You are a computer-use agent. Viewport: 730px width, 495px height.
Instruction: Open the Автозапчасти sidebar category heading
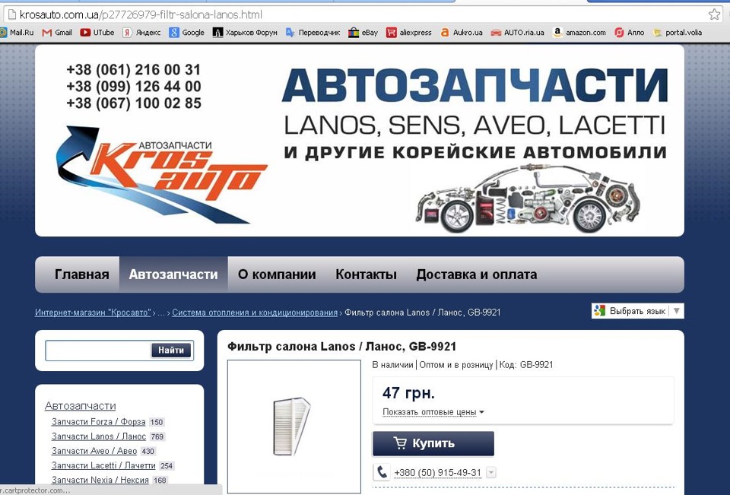click(x=81, y=405)
